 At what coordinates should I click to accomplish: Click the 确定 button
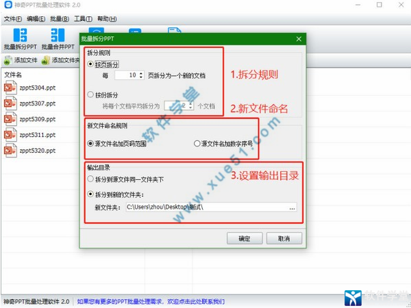[244, 239]
